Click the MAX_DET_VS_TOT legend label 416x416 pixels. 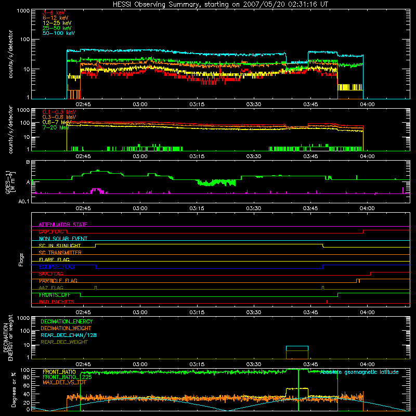tap(64, 382)
